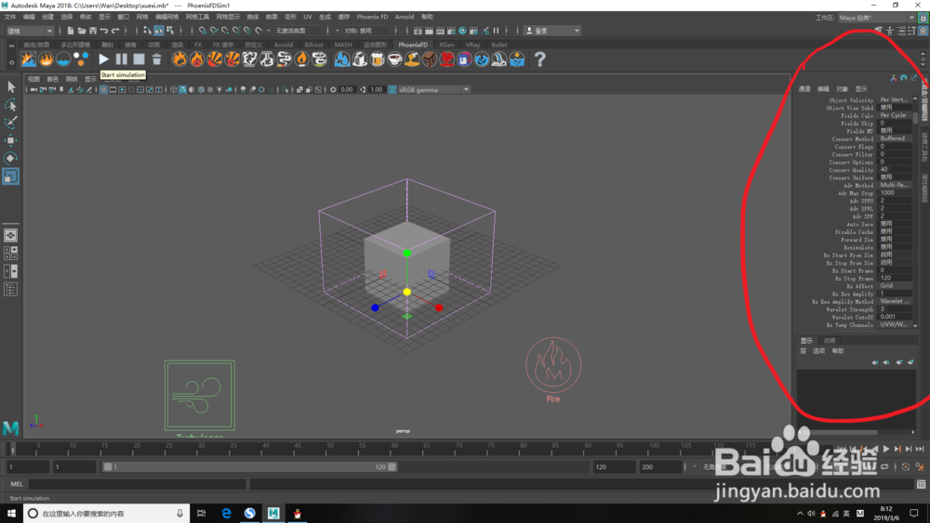Select the Rotate tool

(x=10, y=158)
